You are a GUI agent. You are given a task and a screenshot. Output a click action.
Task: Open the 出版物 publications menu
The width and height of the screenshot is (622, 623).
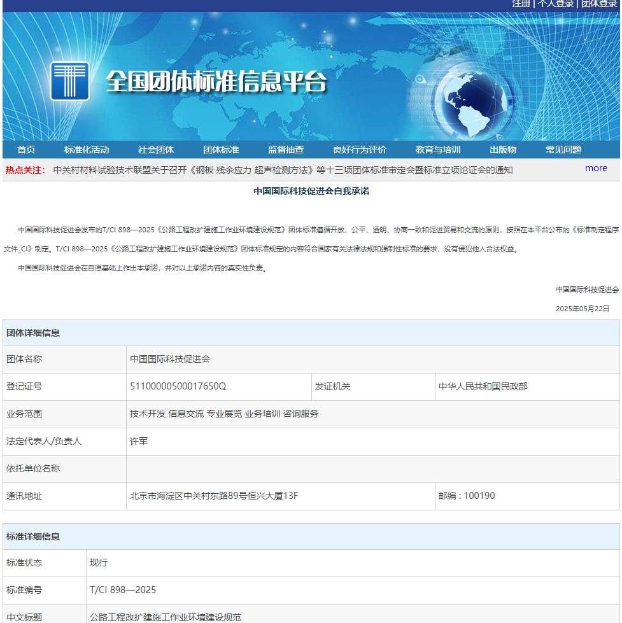pos(502,149)
